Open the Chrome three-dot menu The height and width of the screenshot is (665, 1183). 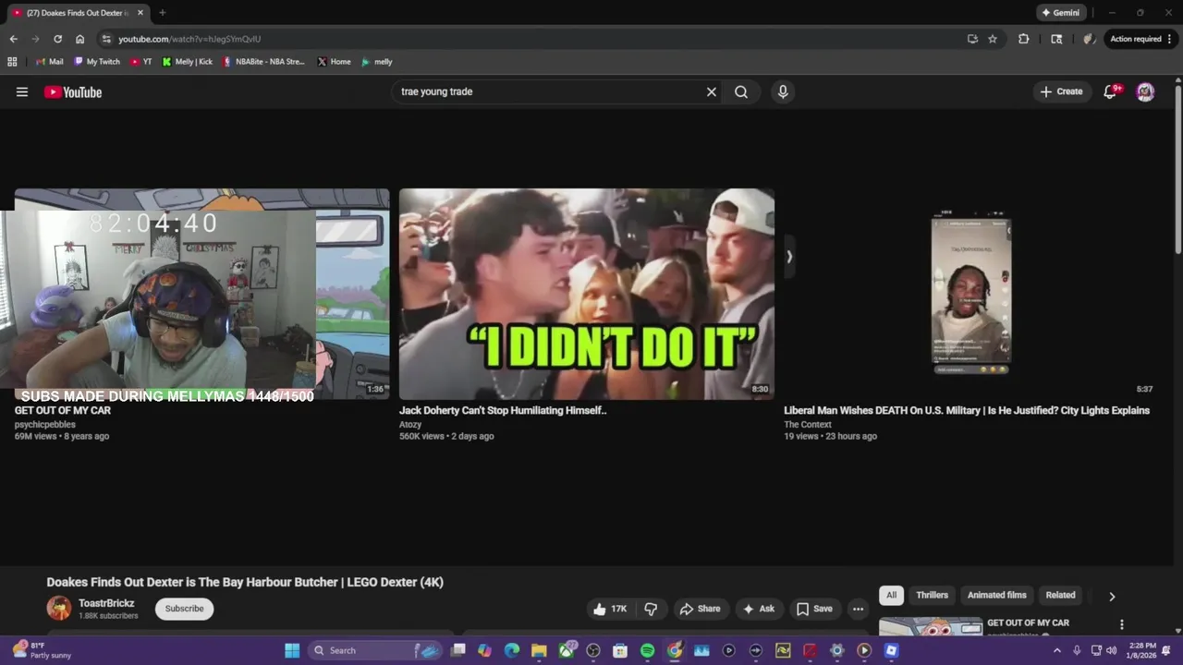[1170, 39]
